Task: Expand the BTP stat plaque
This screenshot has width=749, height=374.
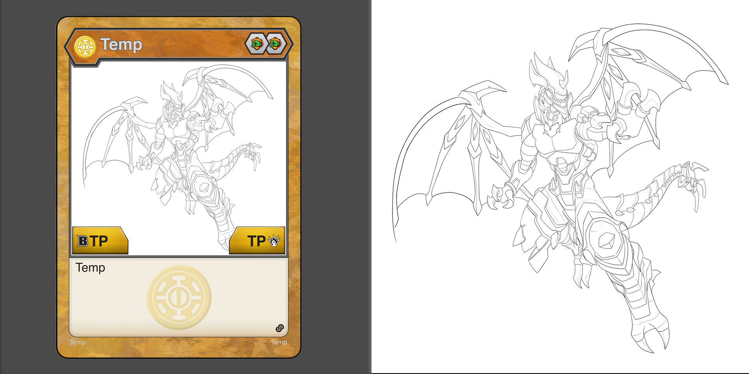Action: (x=99, y=241)
